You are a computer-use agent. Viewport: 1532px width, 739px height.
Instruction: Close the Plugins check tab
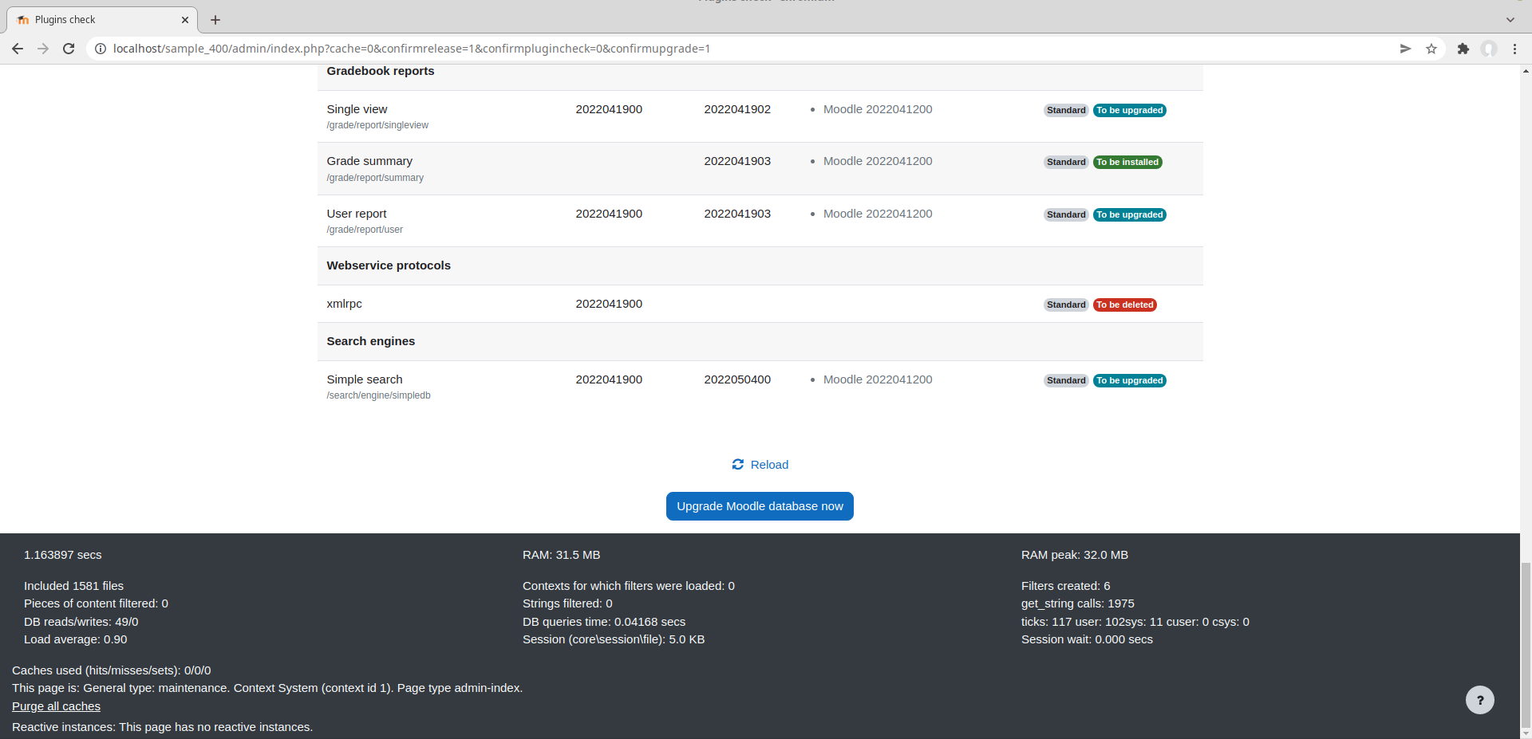pyautogui.click(x=185, y=20)
